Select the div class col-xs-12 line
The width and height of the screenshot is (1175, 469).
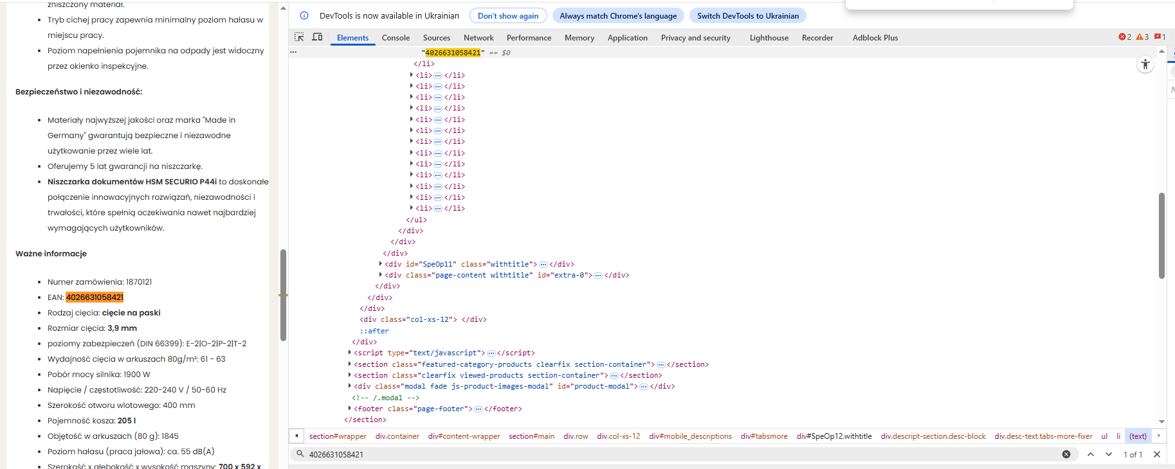423,319
